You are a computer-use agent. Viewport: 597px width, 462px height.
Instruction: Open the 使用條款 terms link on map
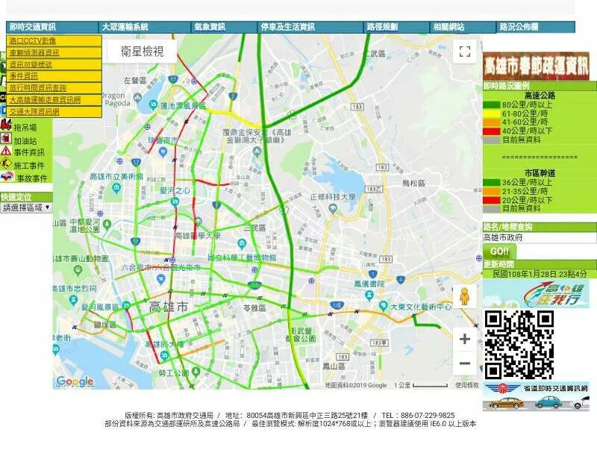click(467, 385)
